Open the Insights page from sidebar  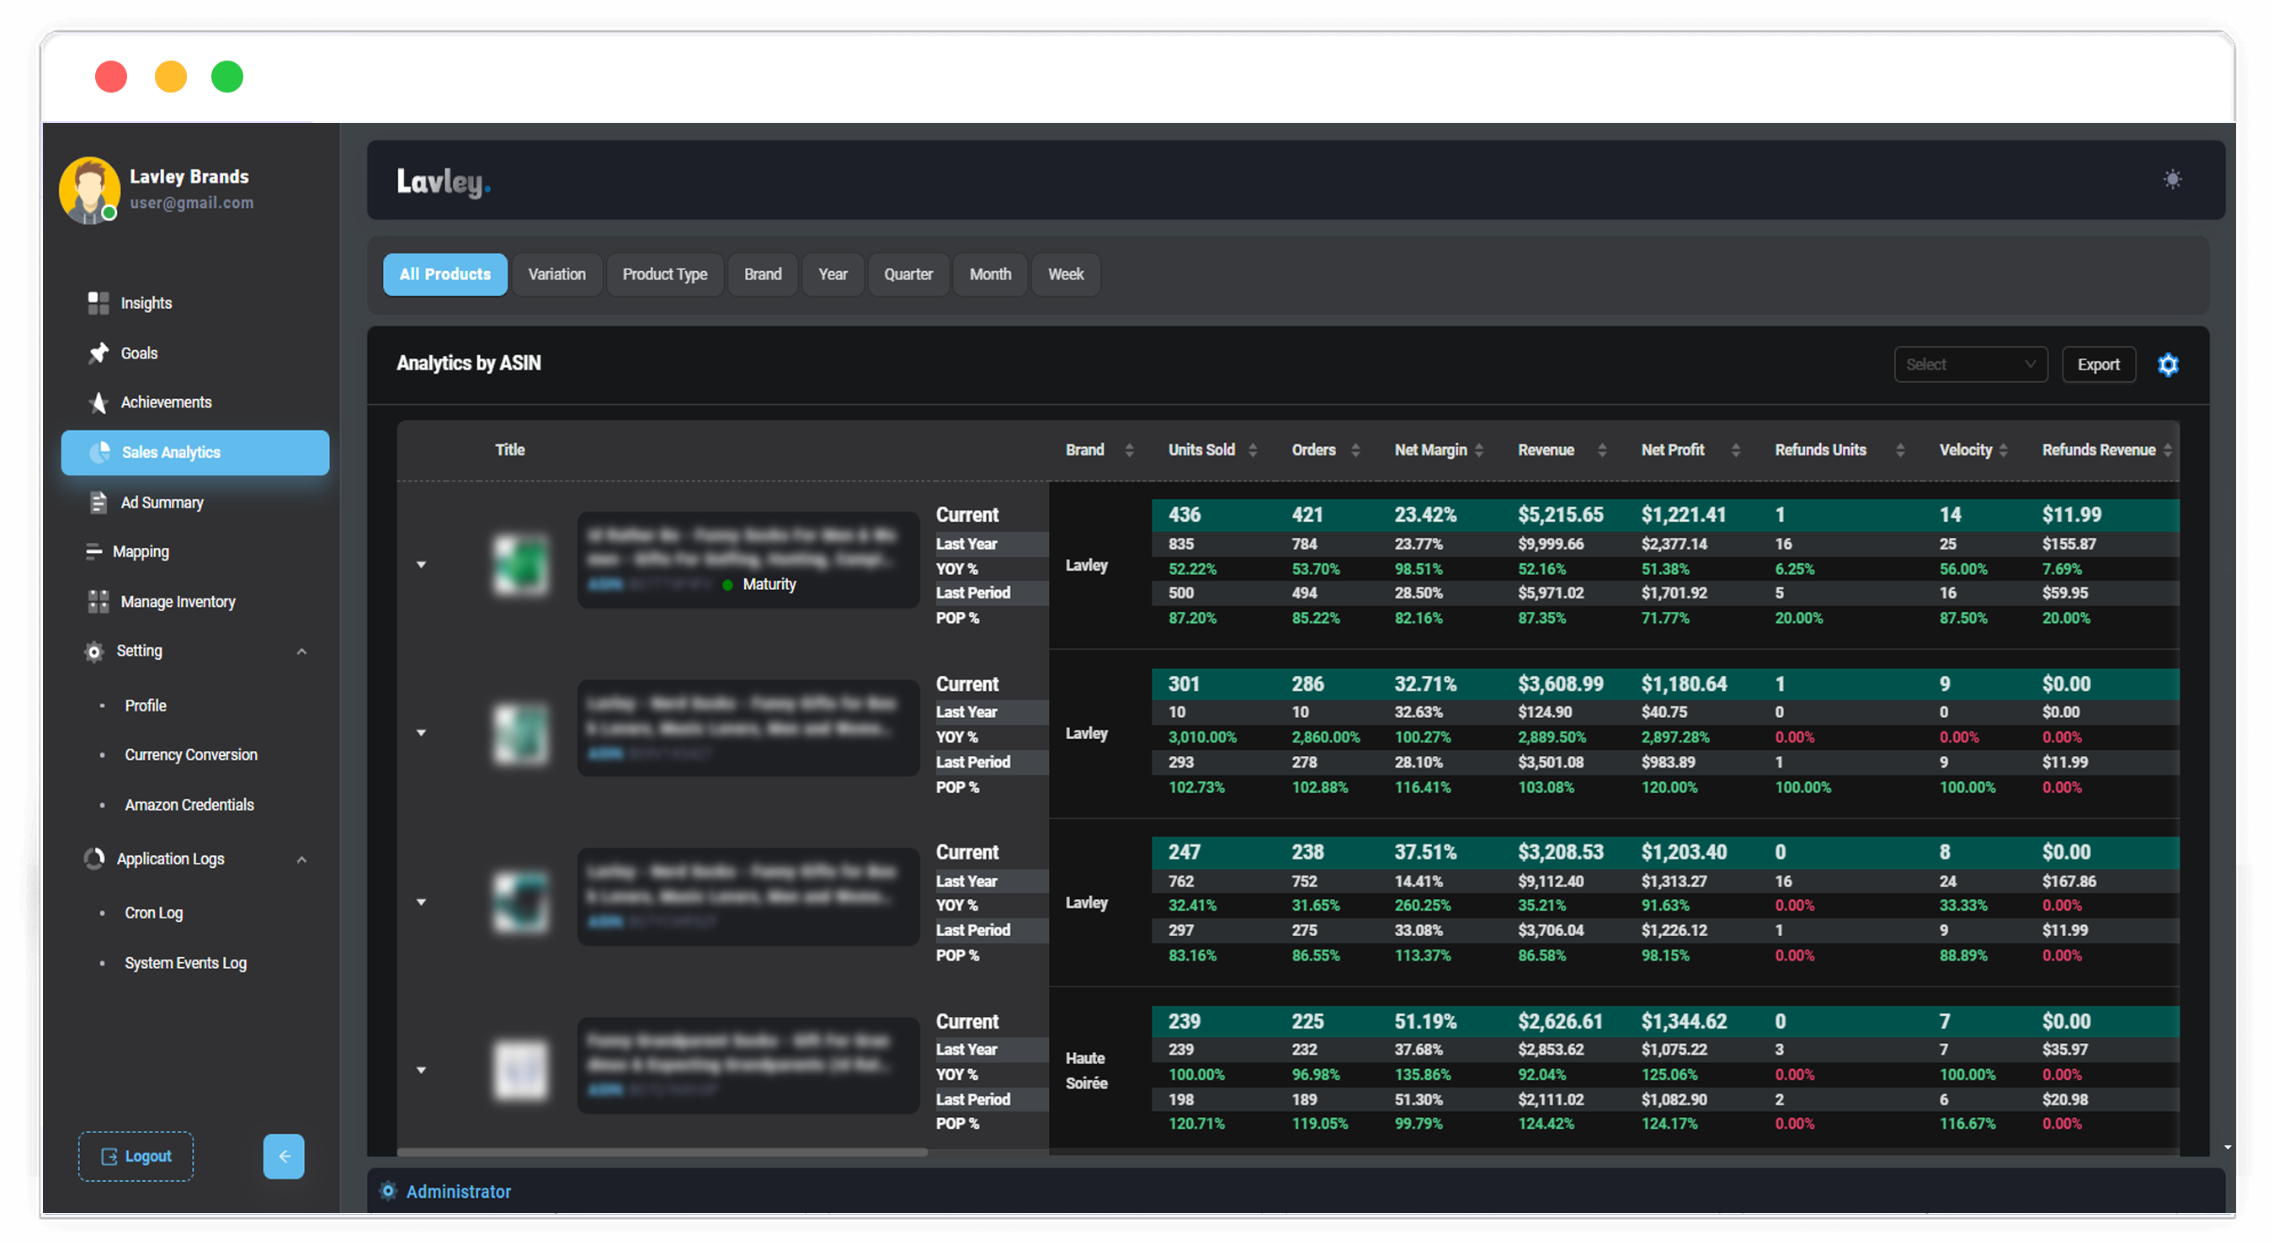pos(146,303)
